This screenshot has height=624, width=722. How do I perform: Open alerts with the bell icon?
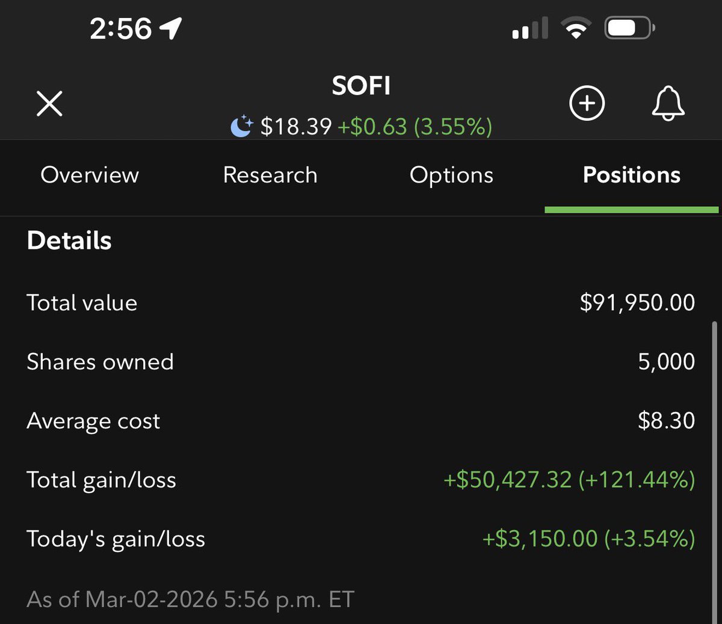pyautogui.click(x=668, y=103)
